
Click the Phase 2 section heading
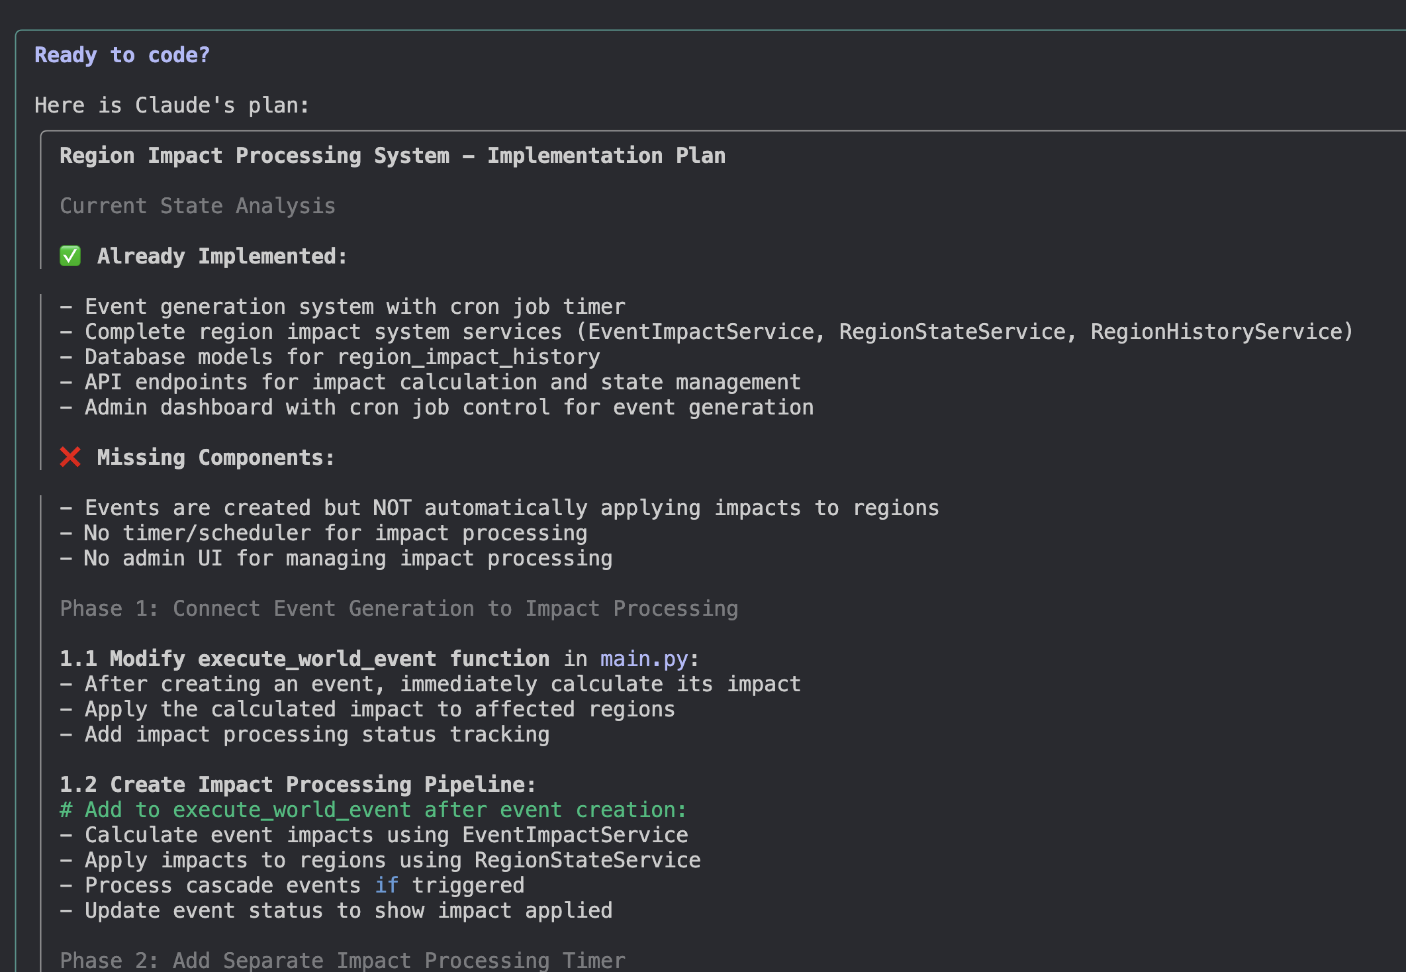click(x=342, y=959)
